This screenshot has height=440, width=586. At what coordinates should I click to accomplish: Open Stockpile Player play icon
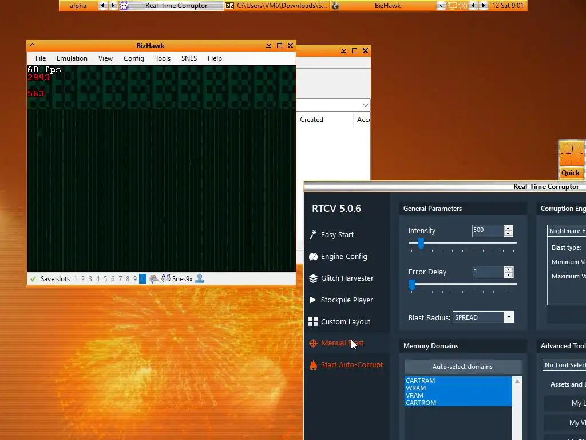313,300
